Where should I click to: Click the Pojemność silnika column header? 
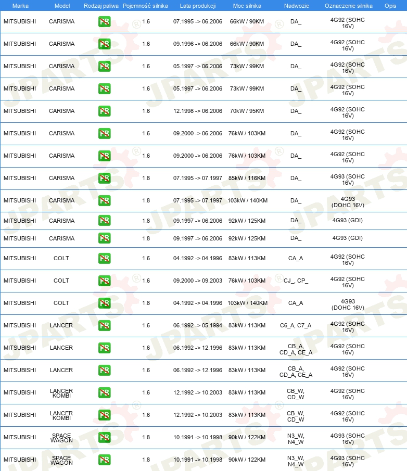coord(145,6)
